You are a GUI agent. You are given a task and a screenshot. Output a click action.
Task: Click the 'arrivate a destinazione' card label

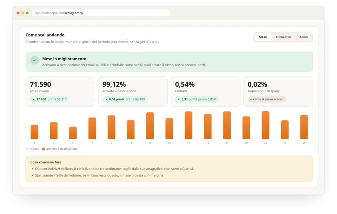(119, 91)
